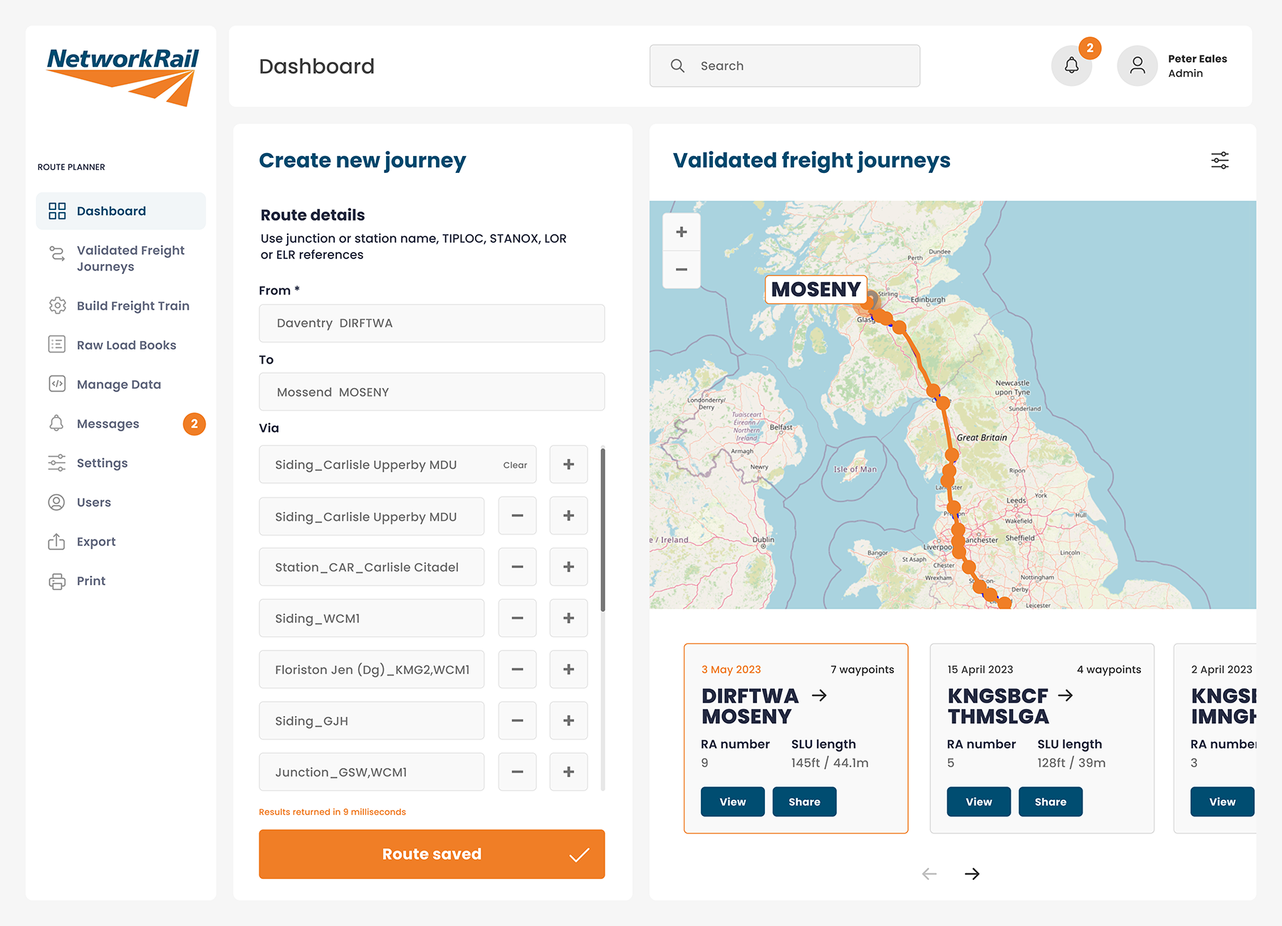Viewport: 1282px width, 926px height.
Task: Click the Peter Eales name text
Action: 1197,59
